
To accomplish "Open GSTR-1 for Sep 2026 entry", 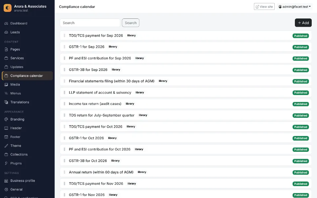I will pyautogui.click(x=87, y=47).
